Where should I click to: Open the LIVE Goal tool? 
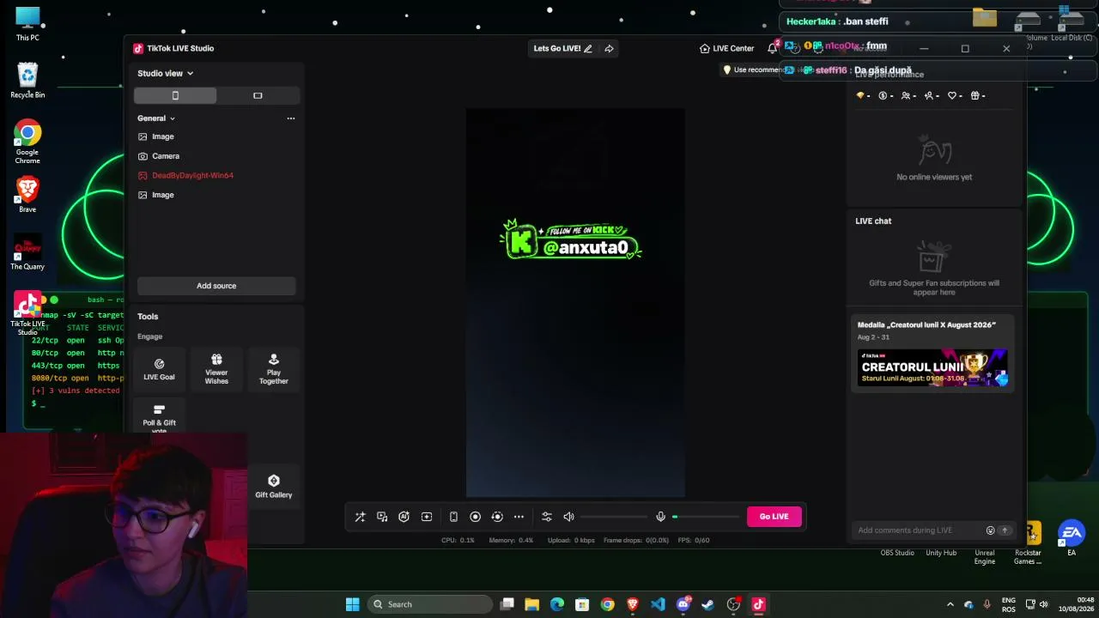click(159, 369)
